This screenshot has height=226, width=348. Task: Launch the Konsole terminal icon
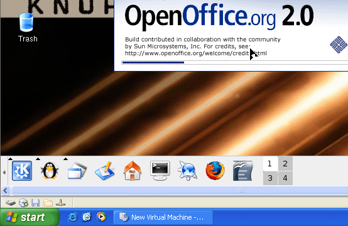coord(160,171)
